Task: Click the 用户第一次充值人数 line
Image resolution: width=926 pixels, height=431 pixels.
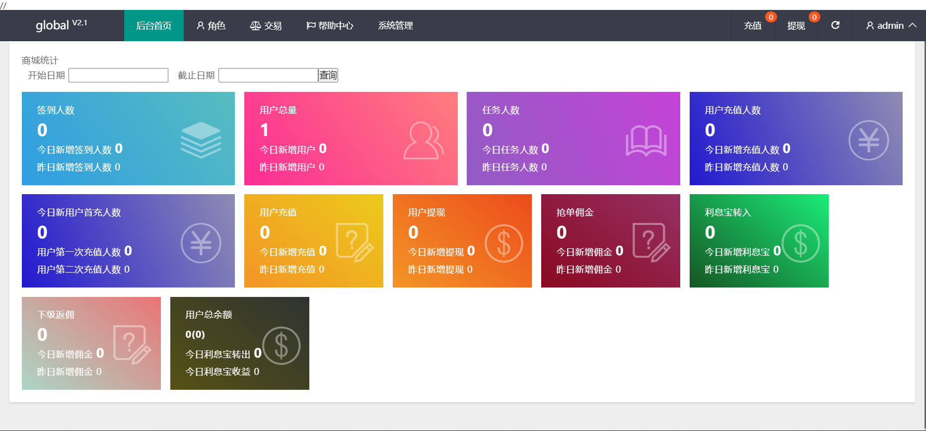Action: (x=84, y=251)
